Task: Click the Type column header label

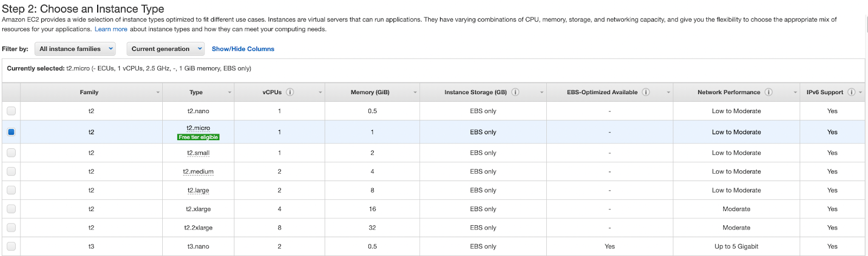Action: [x=196, y=92]
